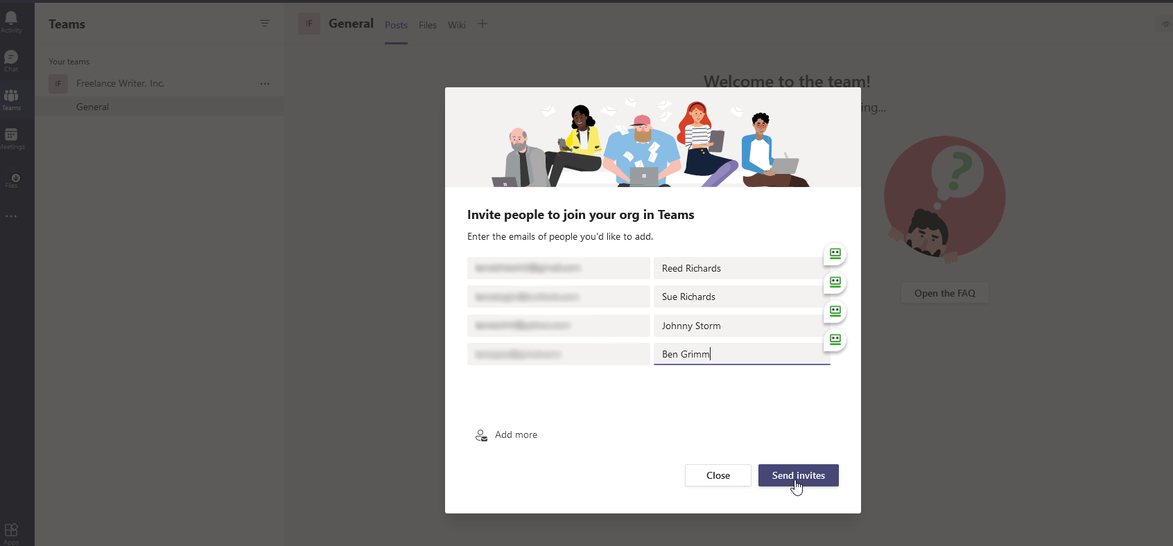Select the Teams icon in the sidebar
Viewport: 1173px width, 546px height.
11,99
